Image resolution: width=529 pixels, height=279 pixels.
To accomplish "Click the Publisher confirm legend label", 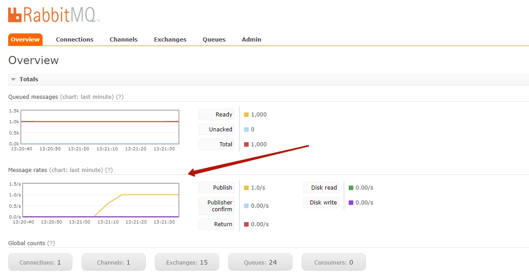I will click(x=216, y=206).
